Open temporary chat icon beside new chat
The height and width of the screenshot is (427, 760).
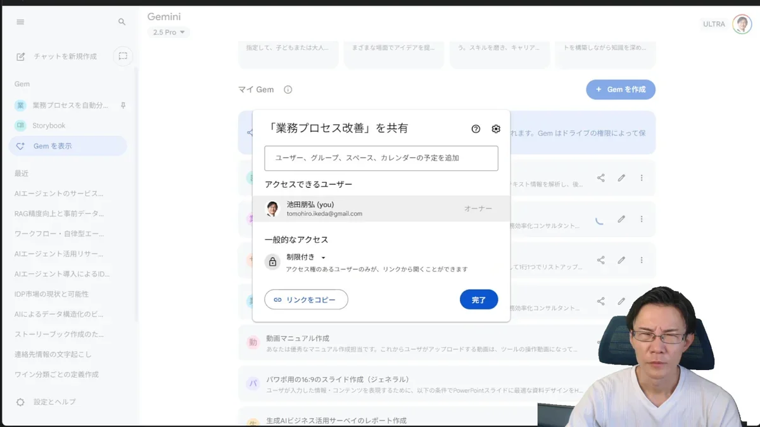(x=123, y=56)
